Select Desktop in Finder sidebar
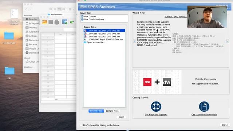Screen dimensions: 233x131 31,28
